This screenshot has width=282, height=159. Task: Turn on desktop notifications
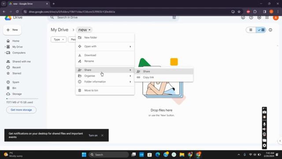tap(93, 136)
